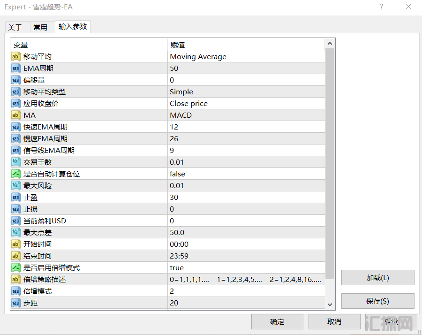The width and height of the screenshot is (422, 335).
Task: Click the integer icon beside 步距
Action: [16, 303]
